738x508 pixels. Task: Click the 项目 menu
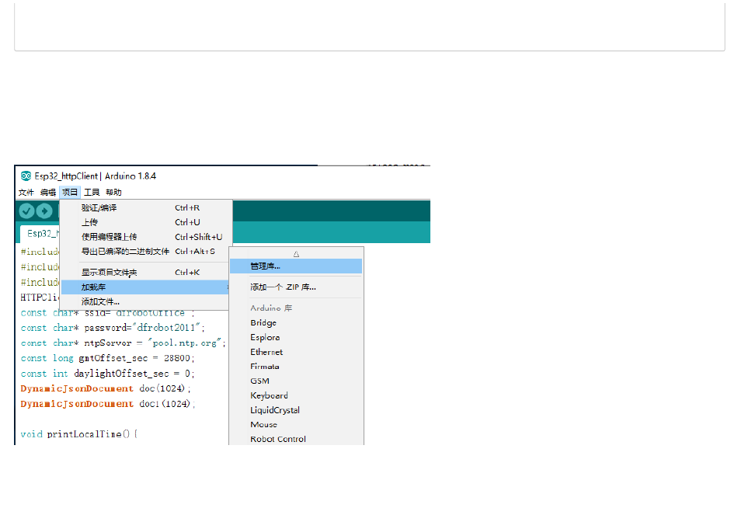[70, 192]
